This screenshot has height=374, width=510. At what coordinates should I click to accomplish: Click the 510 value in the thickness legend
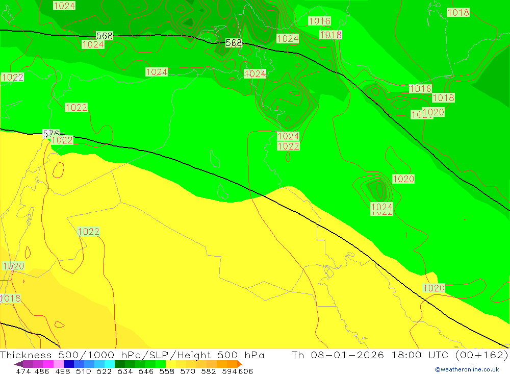coord(84,371)
